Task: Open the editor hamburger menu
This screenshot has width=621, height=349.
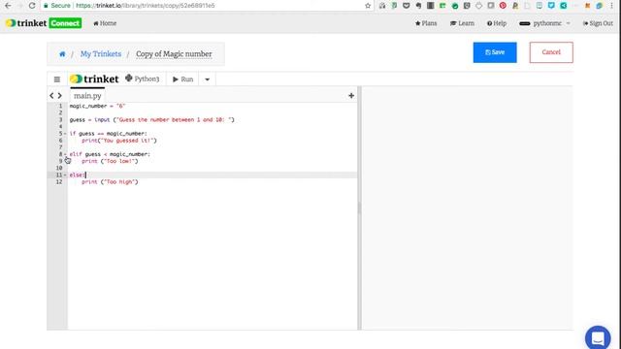Action: [57, 79]
